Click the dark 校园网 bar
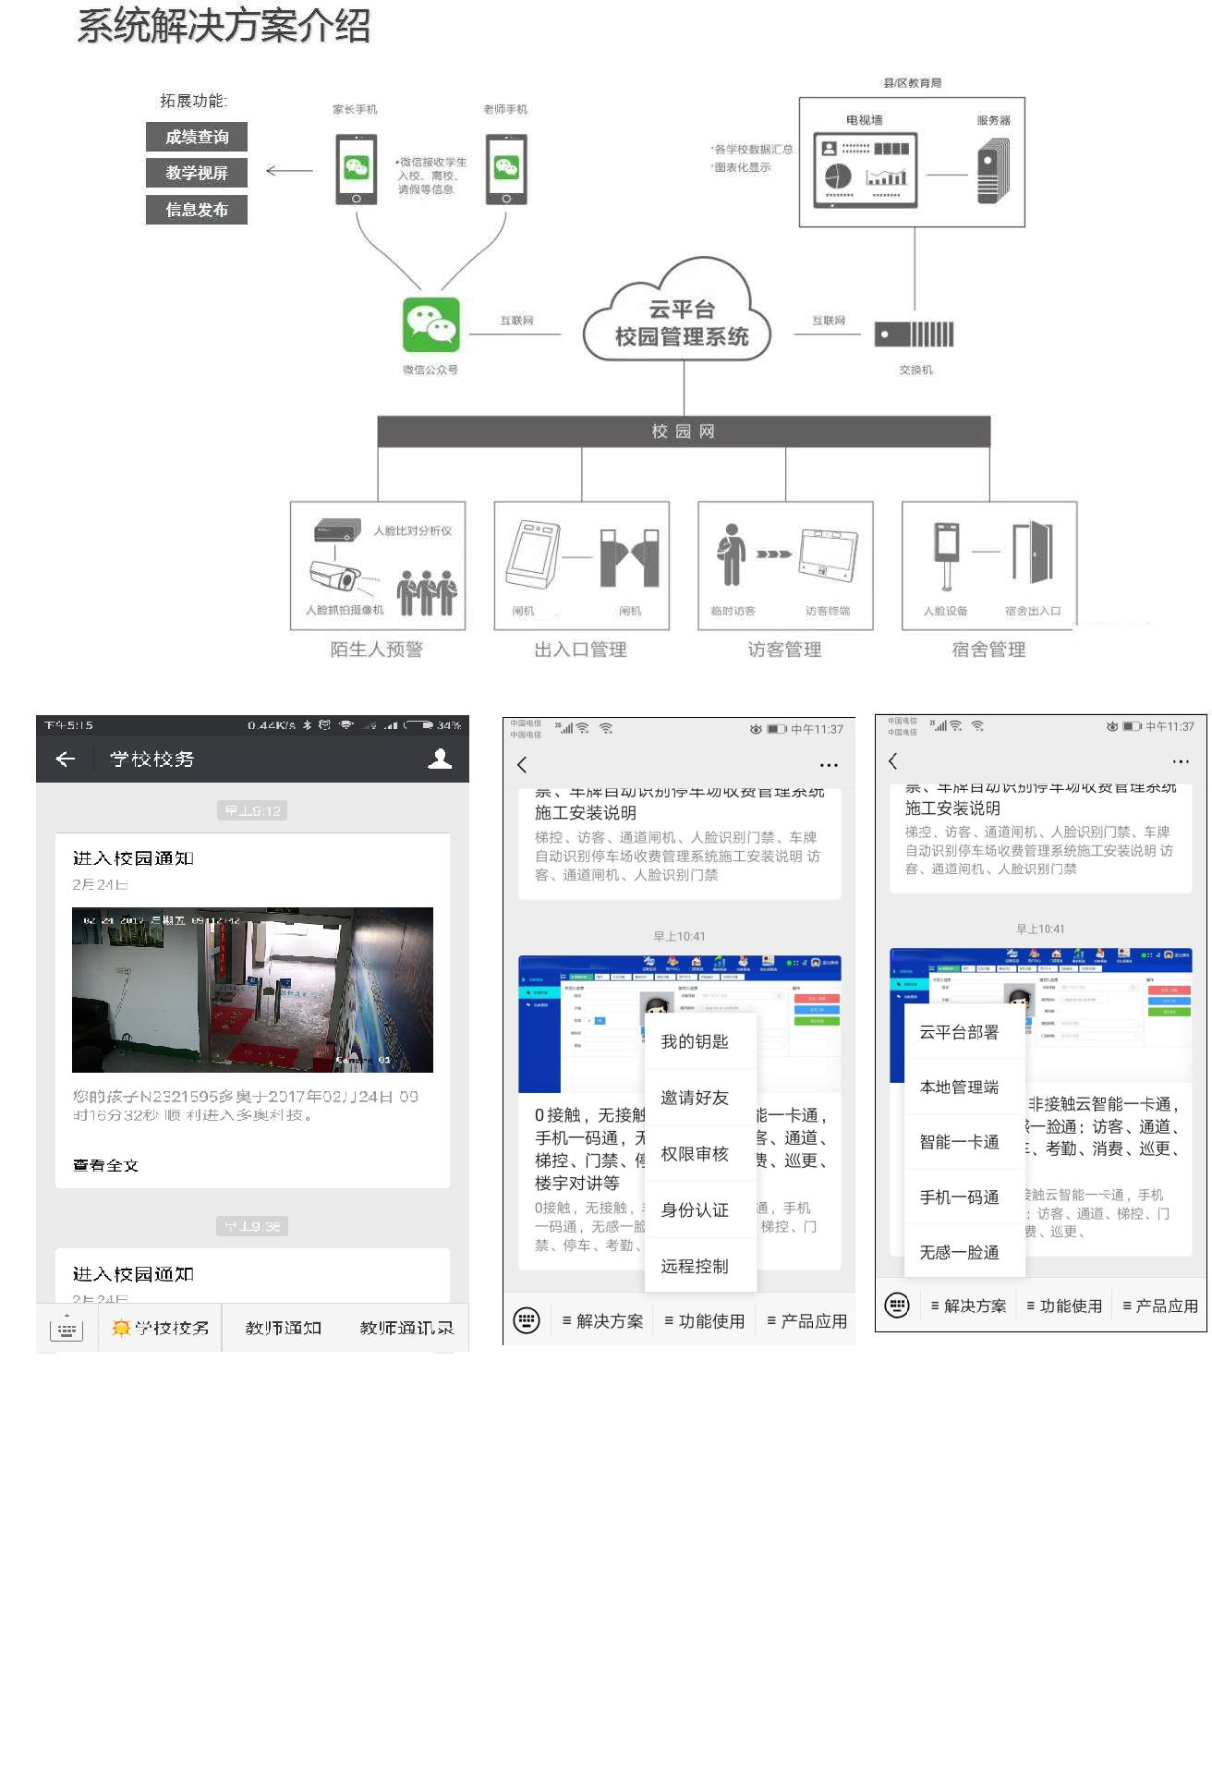Viewport: 1212px width, 1774px height. pos(684,431)
